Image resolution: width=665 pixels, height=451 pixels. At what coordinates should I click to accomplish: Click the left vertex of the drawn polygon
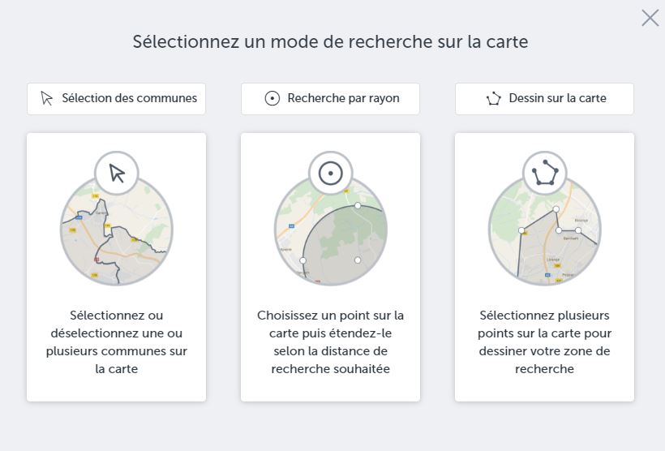point(521,230)
